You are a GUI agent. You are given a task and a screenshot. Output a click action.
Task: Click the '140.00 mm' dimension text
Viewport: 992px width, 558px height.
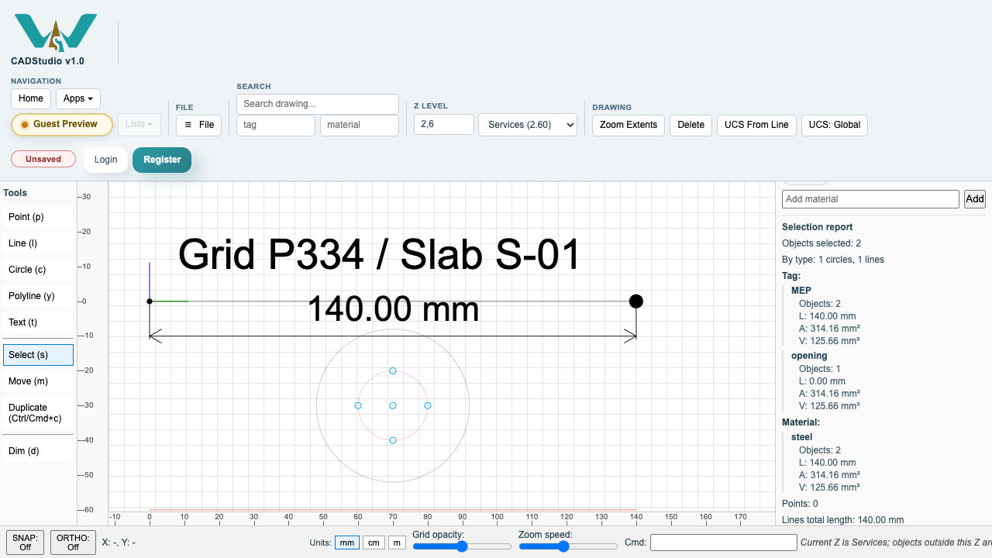[x=393, y=309]
